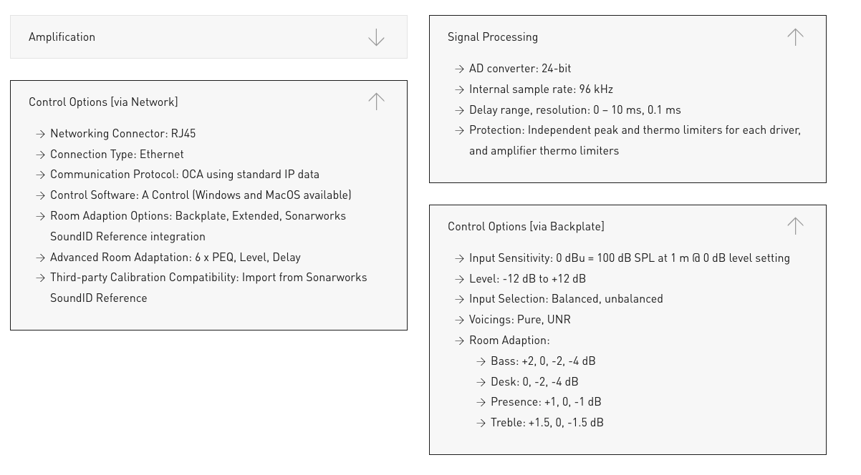861x475 pixels.
Task: Click arrow bullet next to Bass room adaption
Action: coord(481,362)
